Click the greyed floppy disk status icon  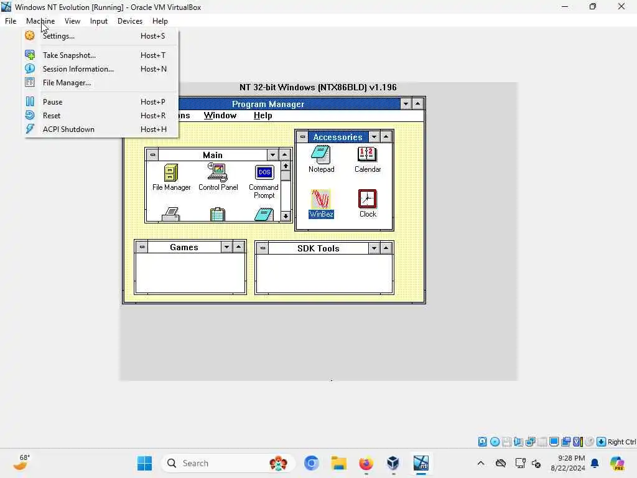[506, 442]
